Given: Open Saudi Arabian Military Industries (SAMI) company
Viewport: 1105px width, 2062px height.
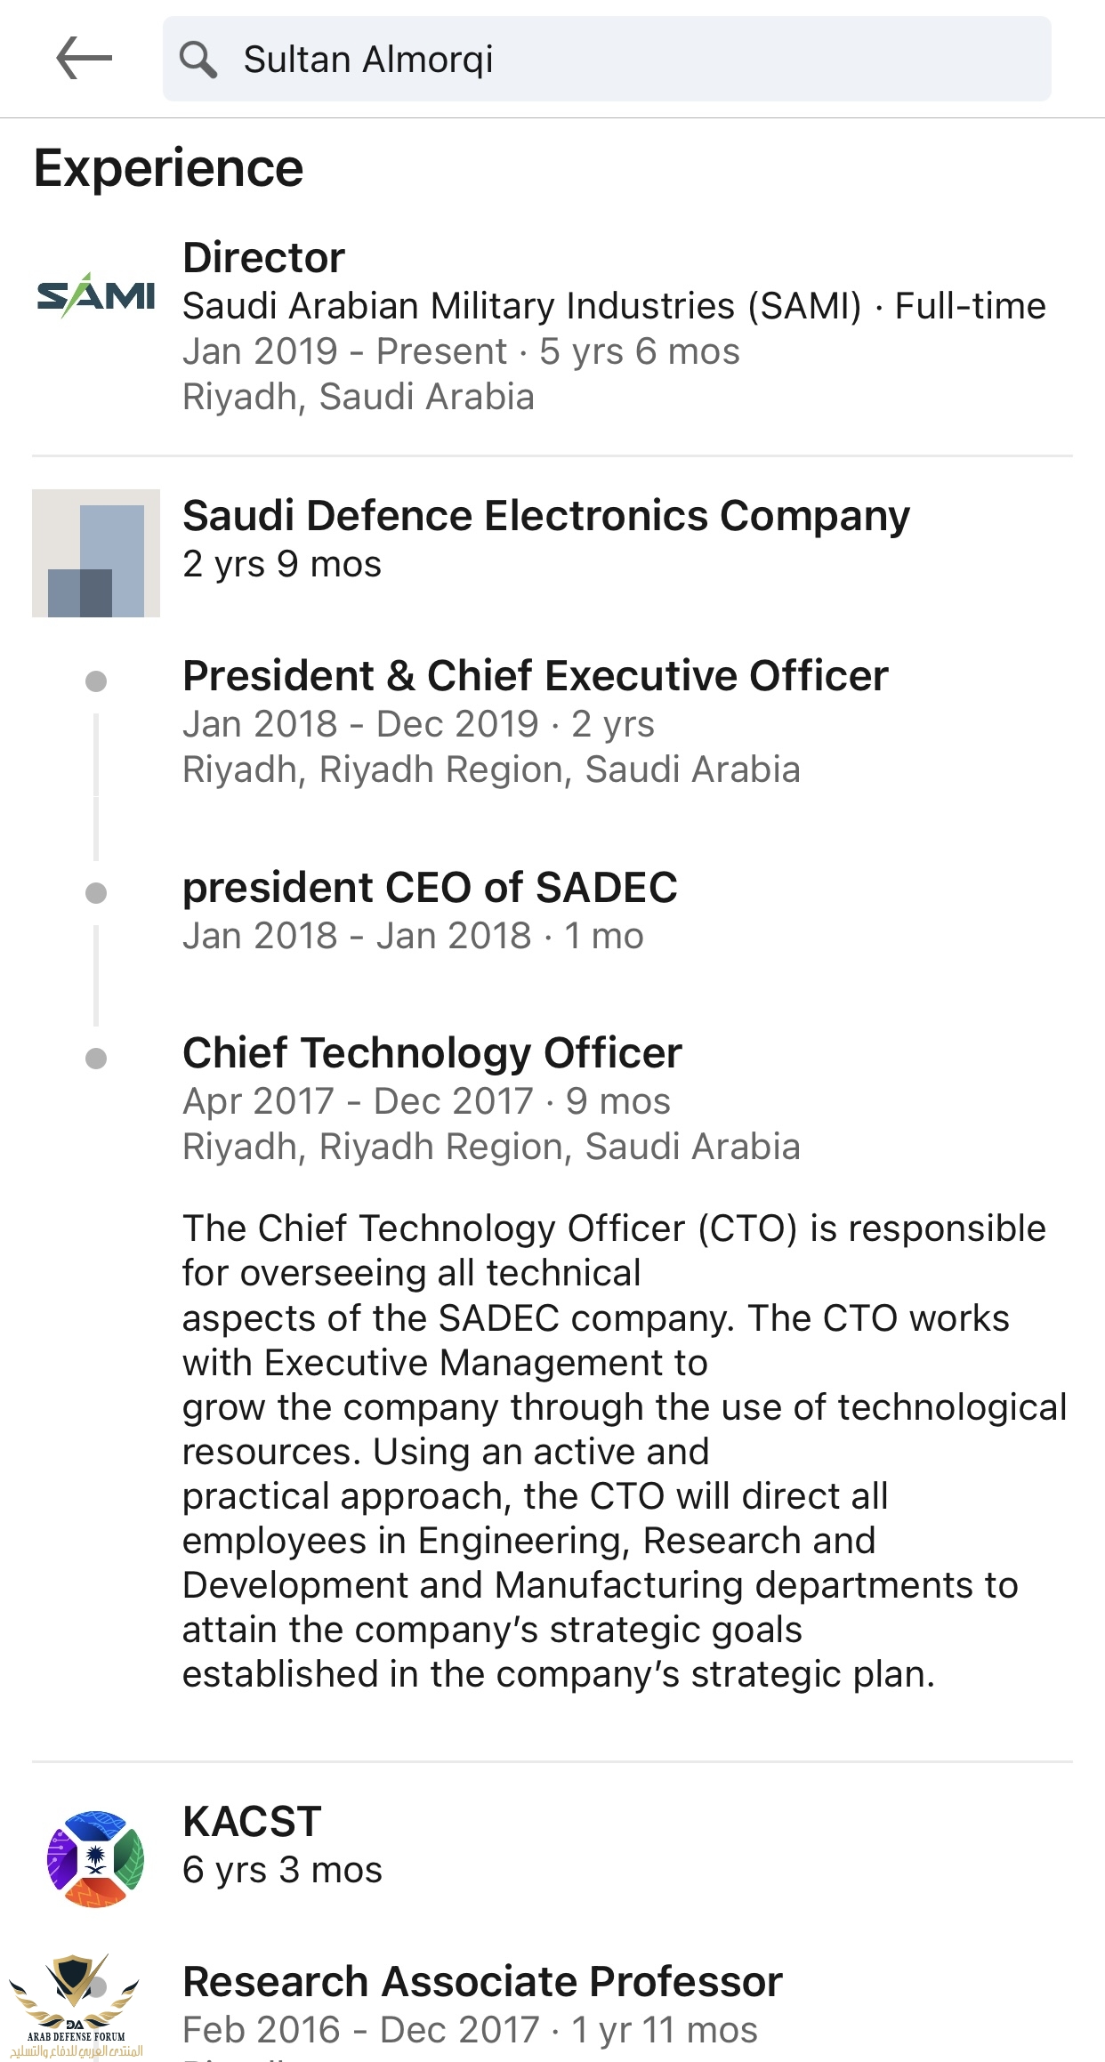Looking at the screenshot, I should point(522,306).
